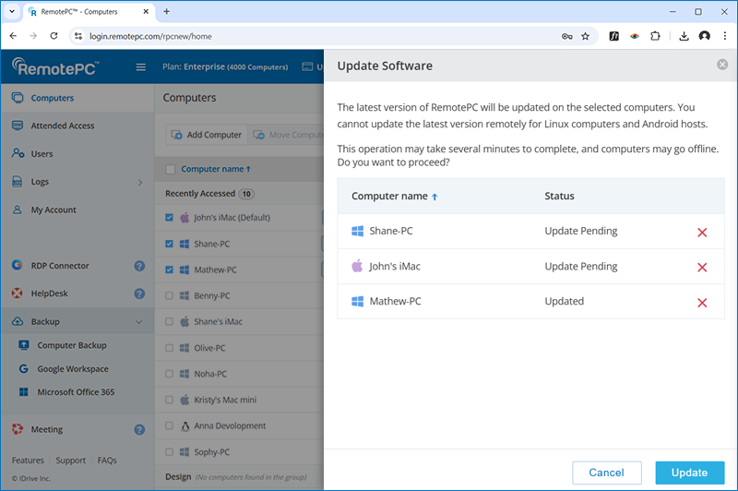Viewport: 738px width, 491px height.
Task: Open Attended Access in the sidebar
Action: pos(62,126)
